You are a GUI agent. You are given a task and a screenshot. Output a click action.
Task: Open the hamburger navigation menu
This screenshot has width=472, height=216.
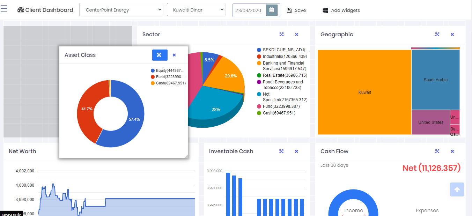[4, 8]
